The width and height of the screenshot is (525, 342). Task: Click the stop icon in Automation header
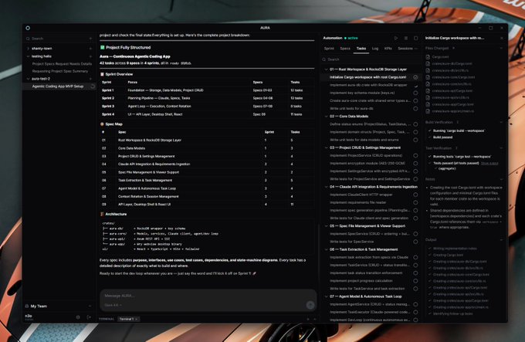tap(416, 37)
